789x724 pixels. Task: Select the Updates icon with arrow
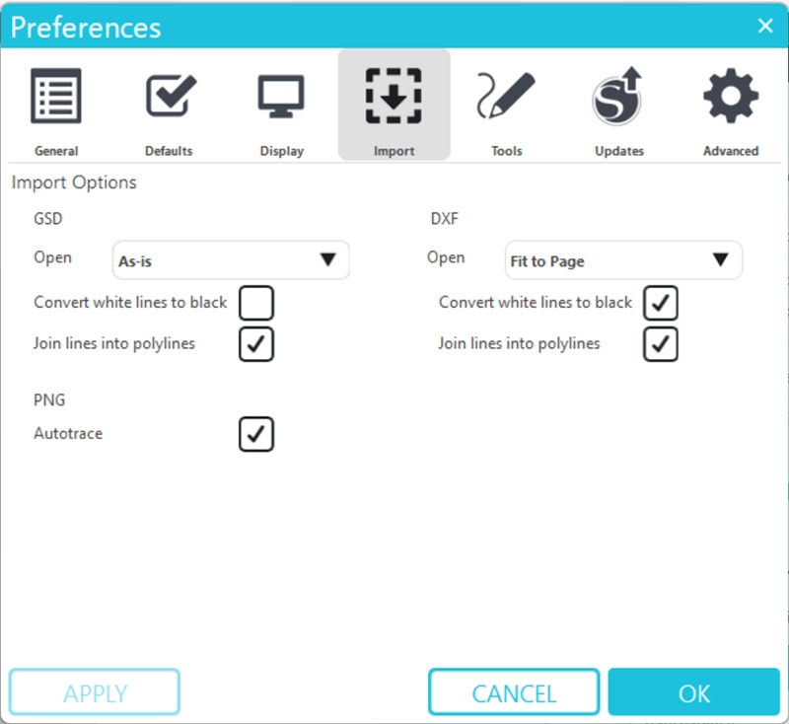coord(618,99)
